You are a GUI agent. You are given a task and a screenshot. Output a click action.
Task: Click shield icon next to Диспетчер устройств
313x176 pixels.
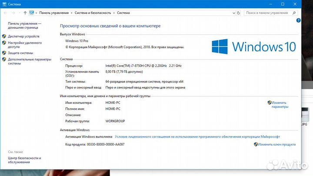click(4, 37)
